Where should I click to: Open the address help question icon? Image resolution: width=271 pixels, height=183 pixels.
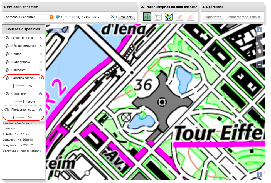(x=58, y=17)
